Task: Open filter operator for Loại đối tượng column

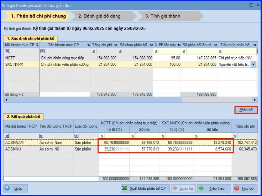Action: point(76,136)
